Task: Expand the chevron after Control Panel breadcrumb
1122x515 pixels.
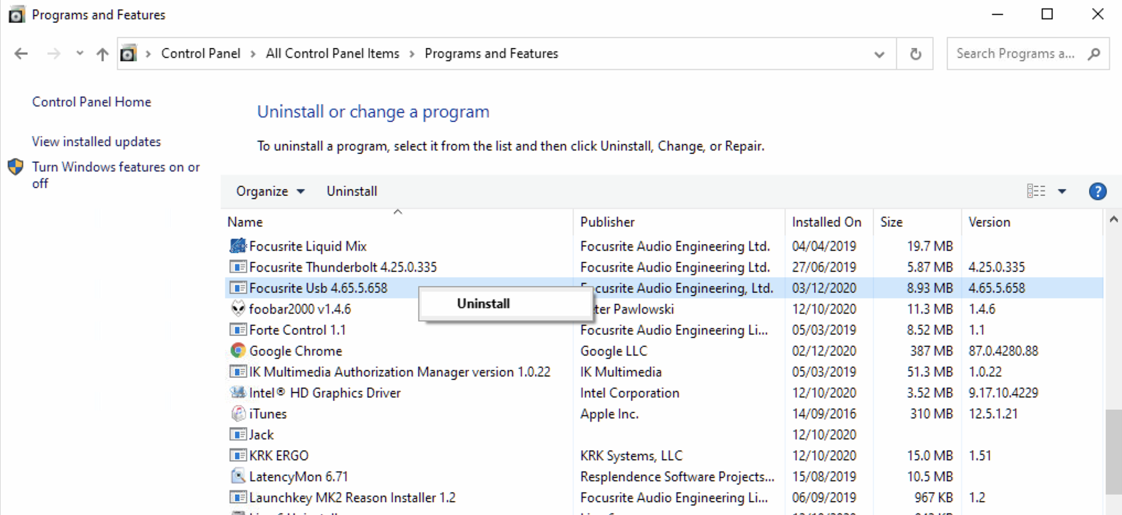Action: [x=253, y=54]
